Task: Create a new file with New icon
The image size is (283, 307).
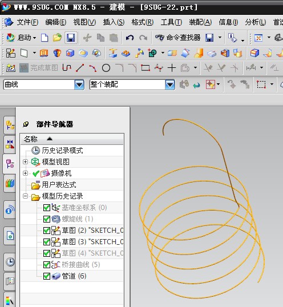Action: coord(45,38)
